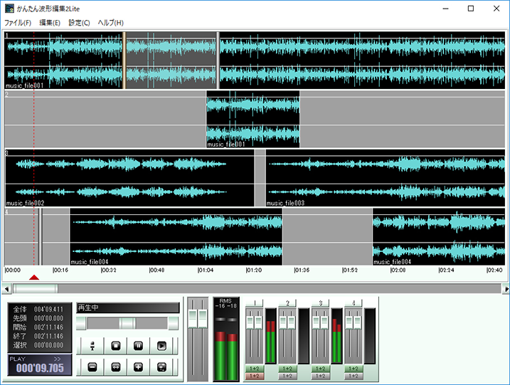Click track 4 left channel fader

coord(349,322)
